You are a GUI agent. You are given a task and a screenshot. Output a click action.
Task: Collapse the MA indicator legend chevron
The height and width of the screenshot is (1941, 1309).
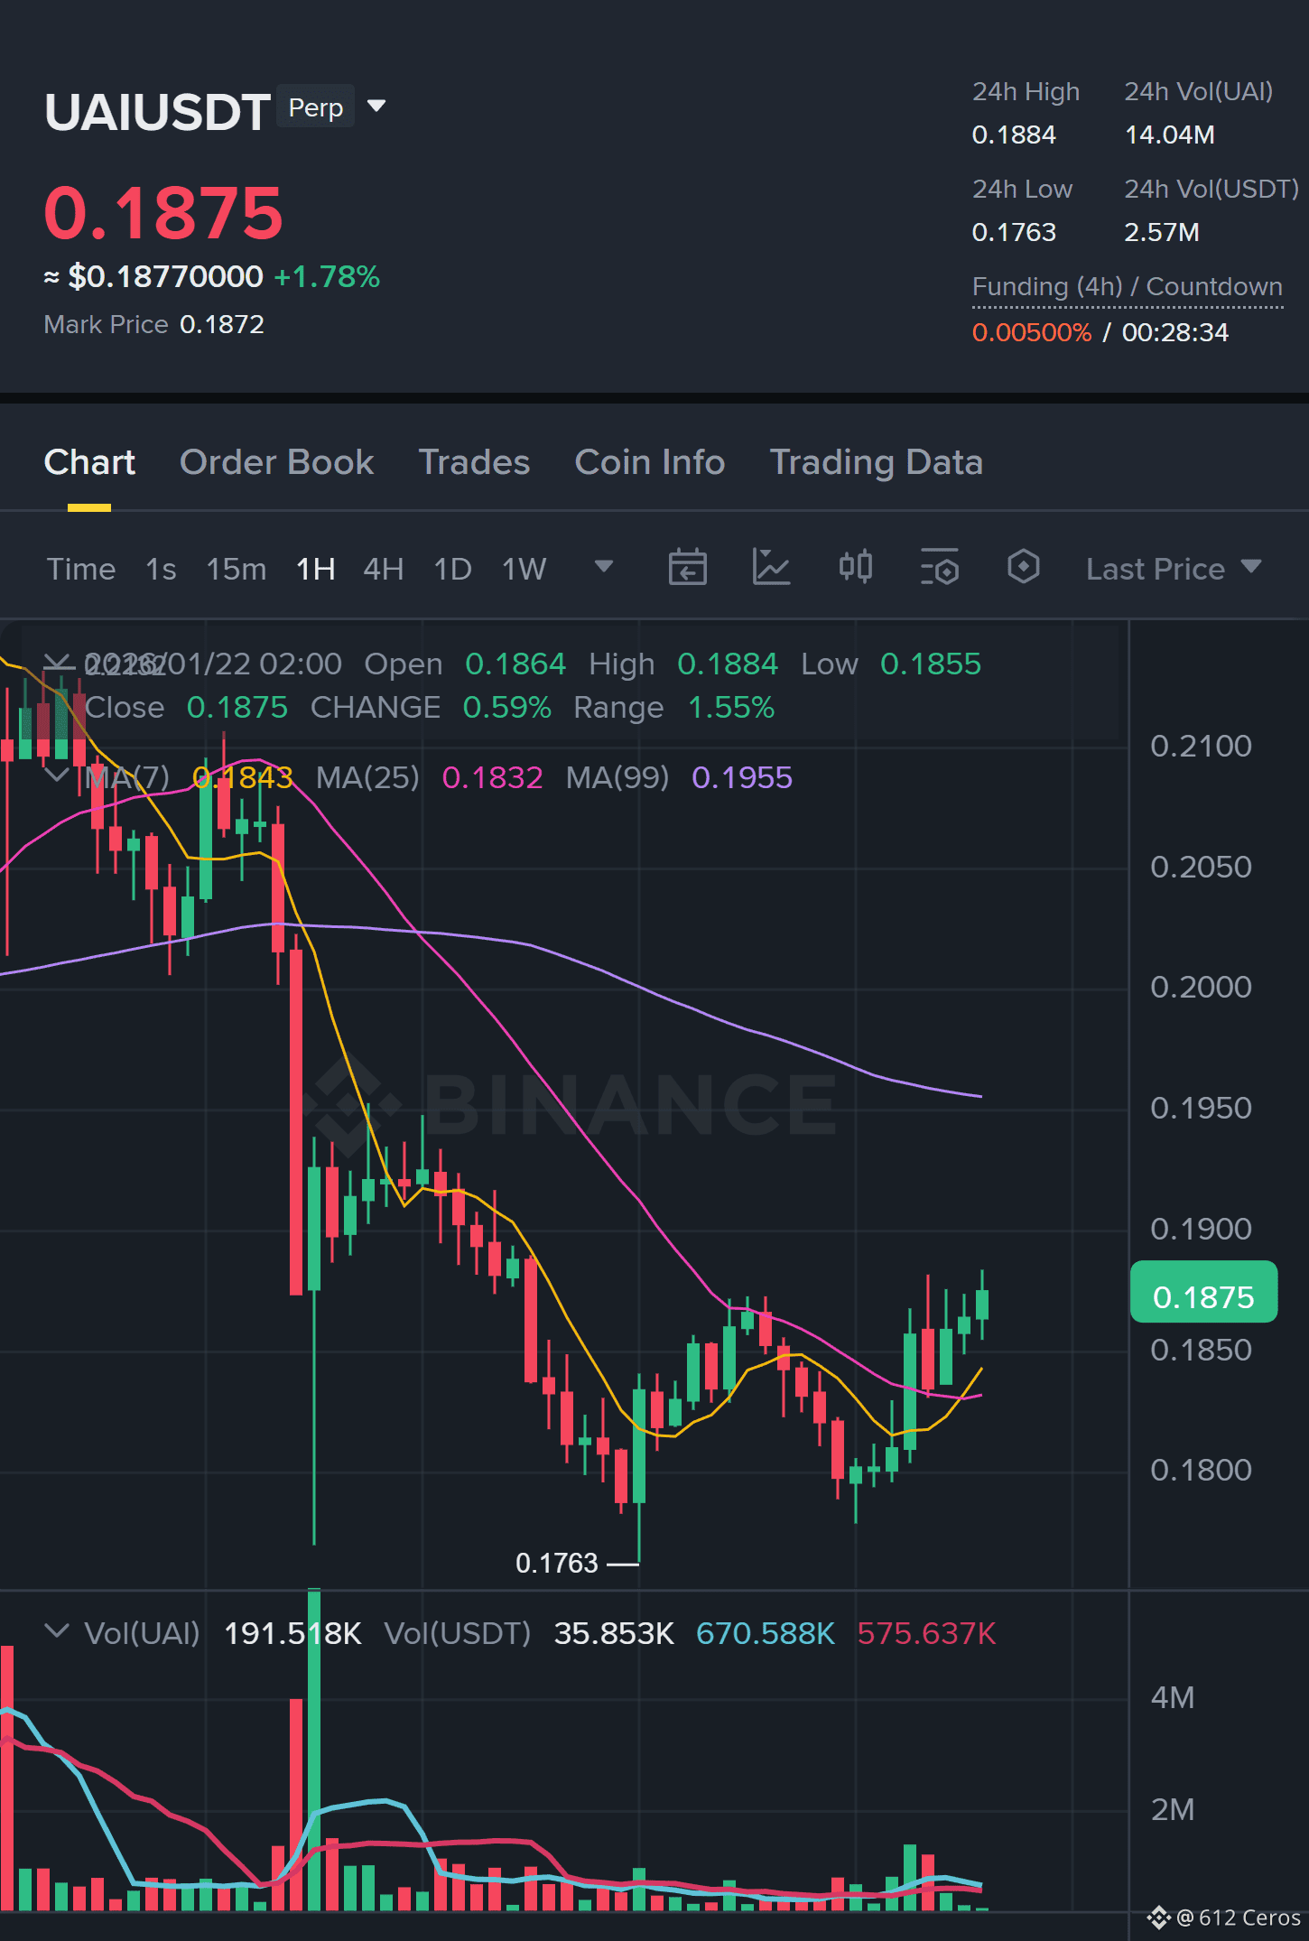pos(57,775)
